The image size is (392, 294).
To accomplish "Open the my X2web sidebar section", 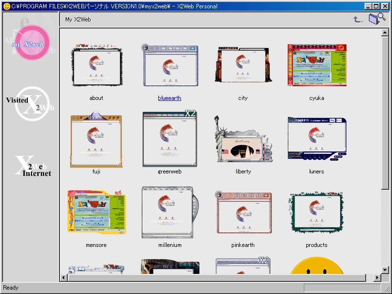I will click(x=31, y=43).
